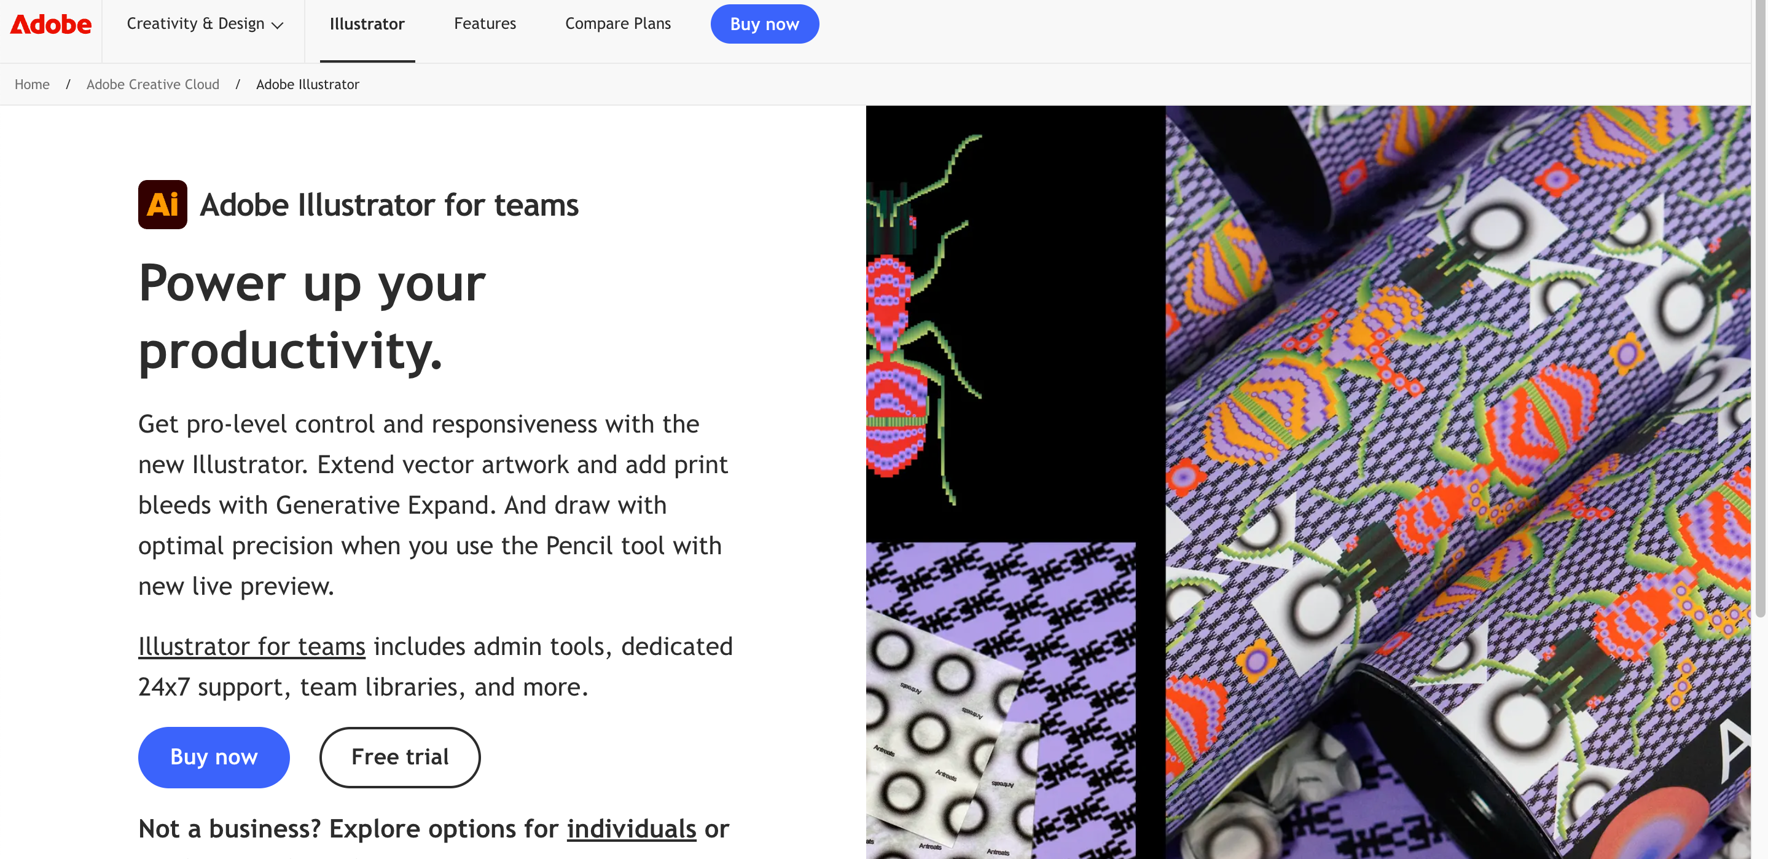
Task: Click the wrapped gift rolls image
Action: (x=1458, y=482)
